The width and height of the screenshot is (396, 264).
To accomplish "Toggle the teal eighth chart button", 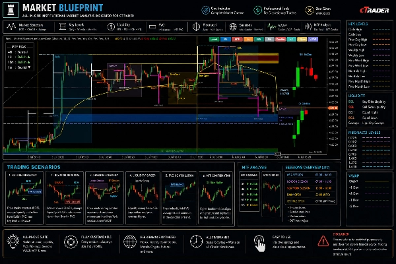I will coord(291,39).
